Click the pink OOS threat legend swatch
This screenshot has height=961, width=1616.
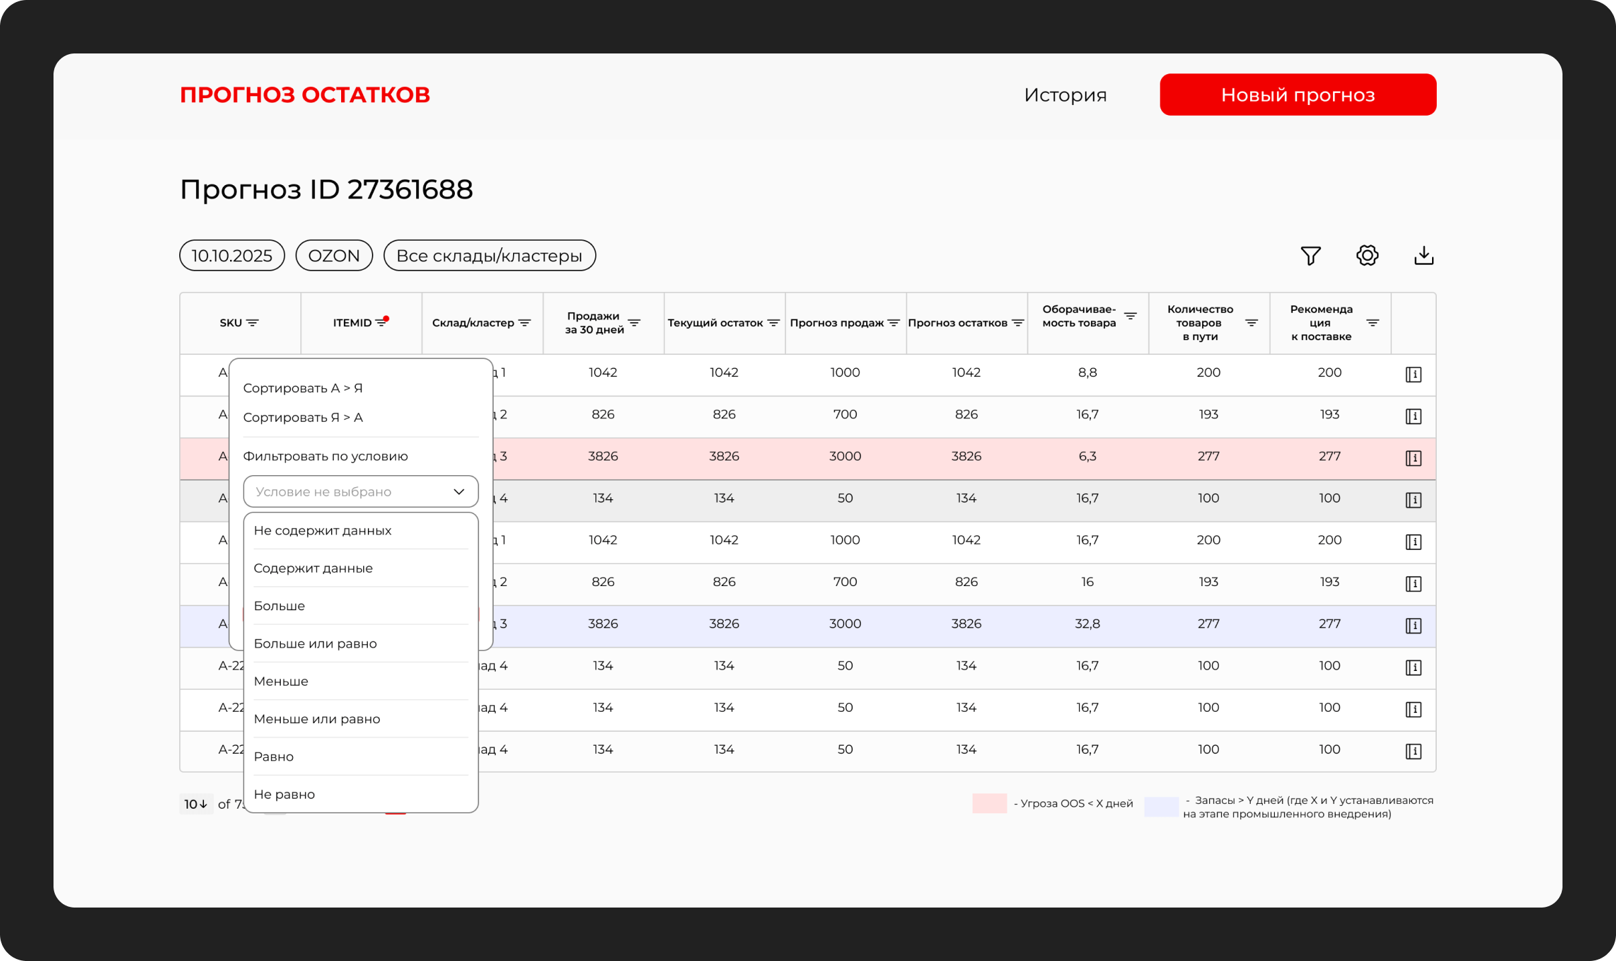point(989,803)
